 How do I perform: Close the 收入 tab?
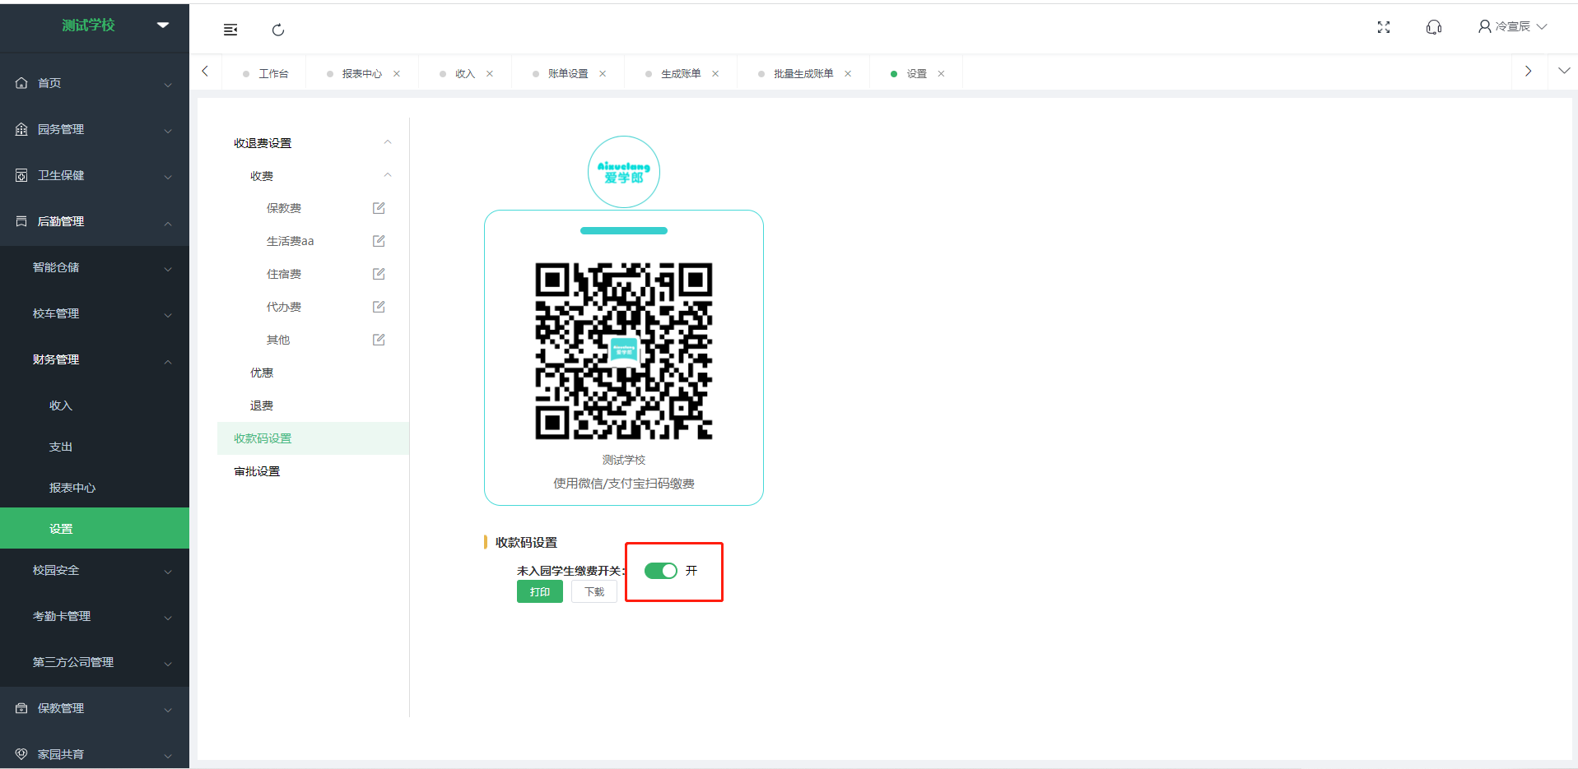[490, 74]
